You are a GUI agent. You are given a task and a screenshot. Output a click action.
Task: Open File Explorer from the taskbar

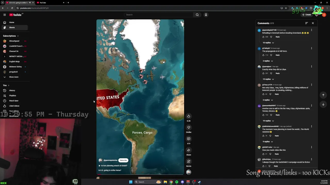165,182
